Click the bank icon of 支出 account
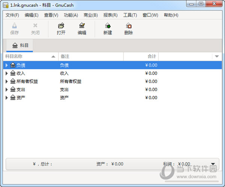This screenshot has height=187, width=225. (13, 90)
